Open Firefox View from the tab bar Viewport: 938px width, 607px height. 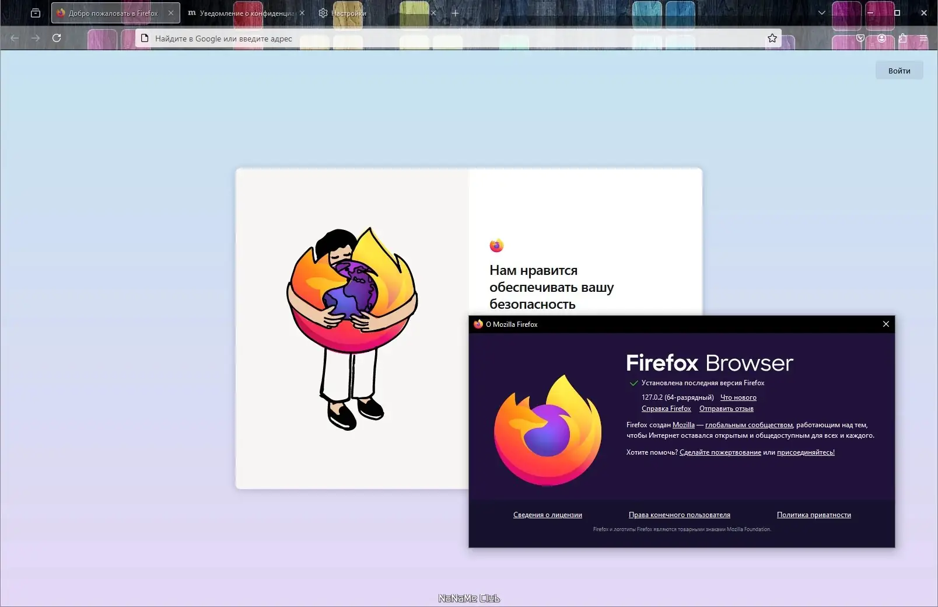coord(36,13)
